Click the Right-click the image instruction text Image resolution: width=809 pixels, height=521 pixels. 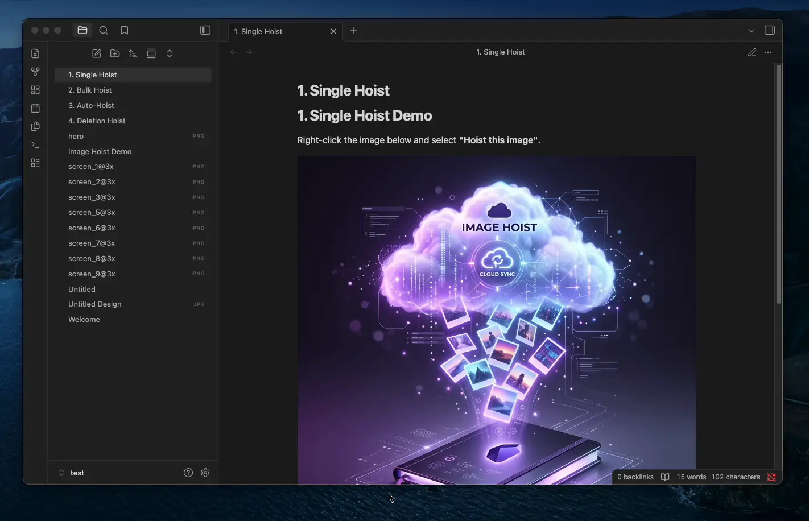(x=419, y=140)
